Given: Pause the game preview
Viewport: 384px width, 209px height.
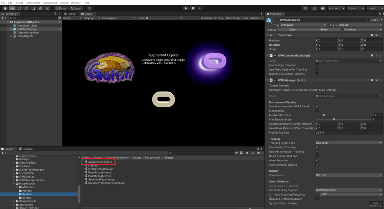Looking at the screenshot, I should [x=193, y=8].
